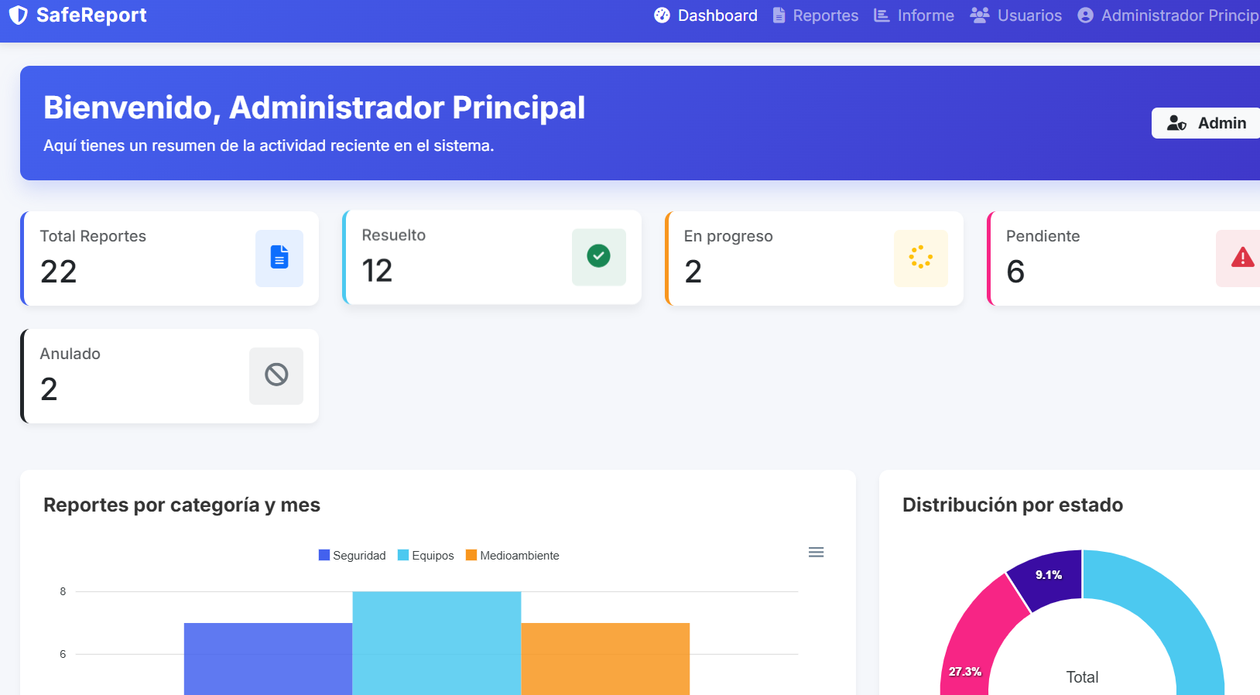
Task: Click the SafeReport shield logo icon
Action: [x=18, y=15]
